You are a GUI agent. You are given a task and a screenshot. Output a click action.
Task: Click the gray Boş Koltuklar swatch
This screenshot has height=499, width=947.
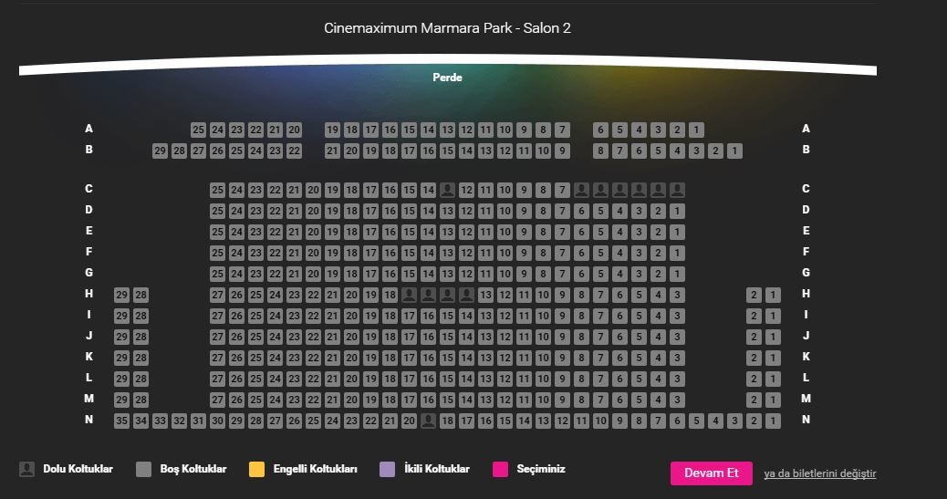(x=144, y=470)
